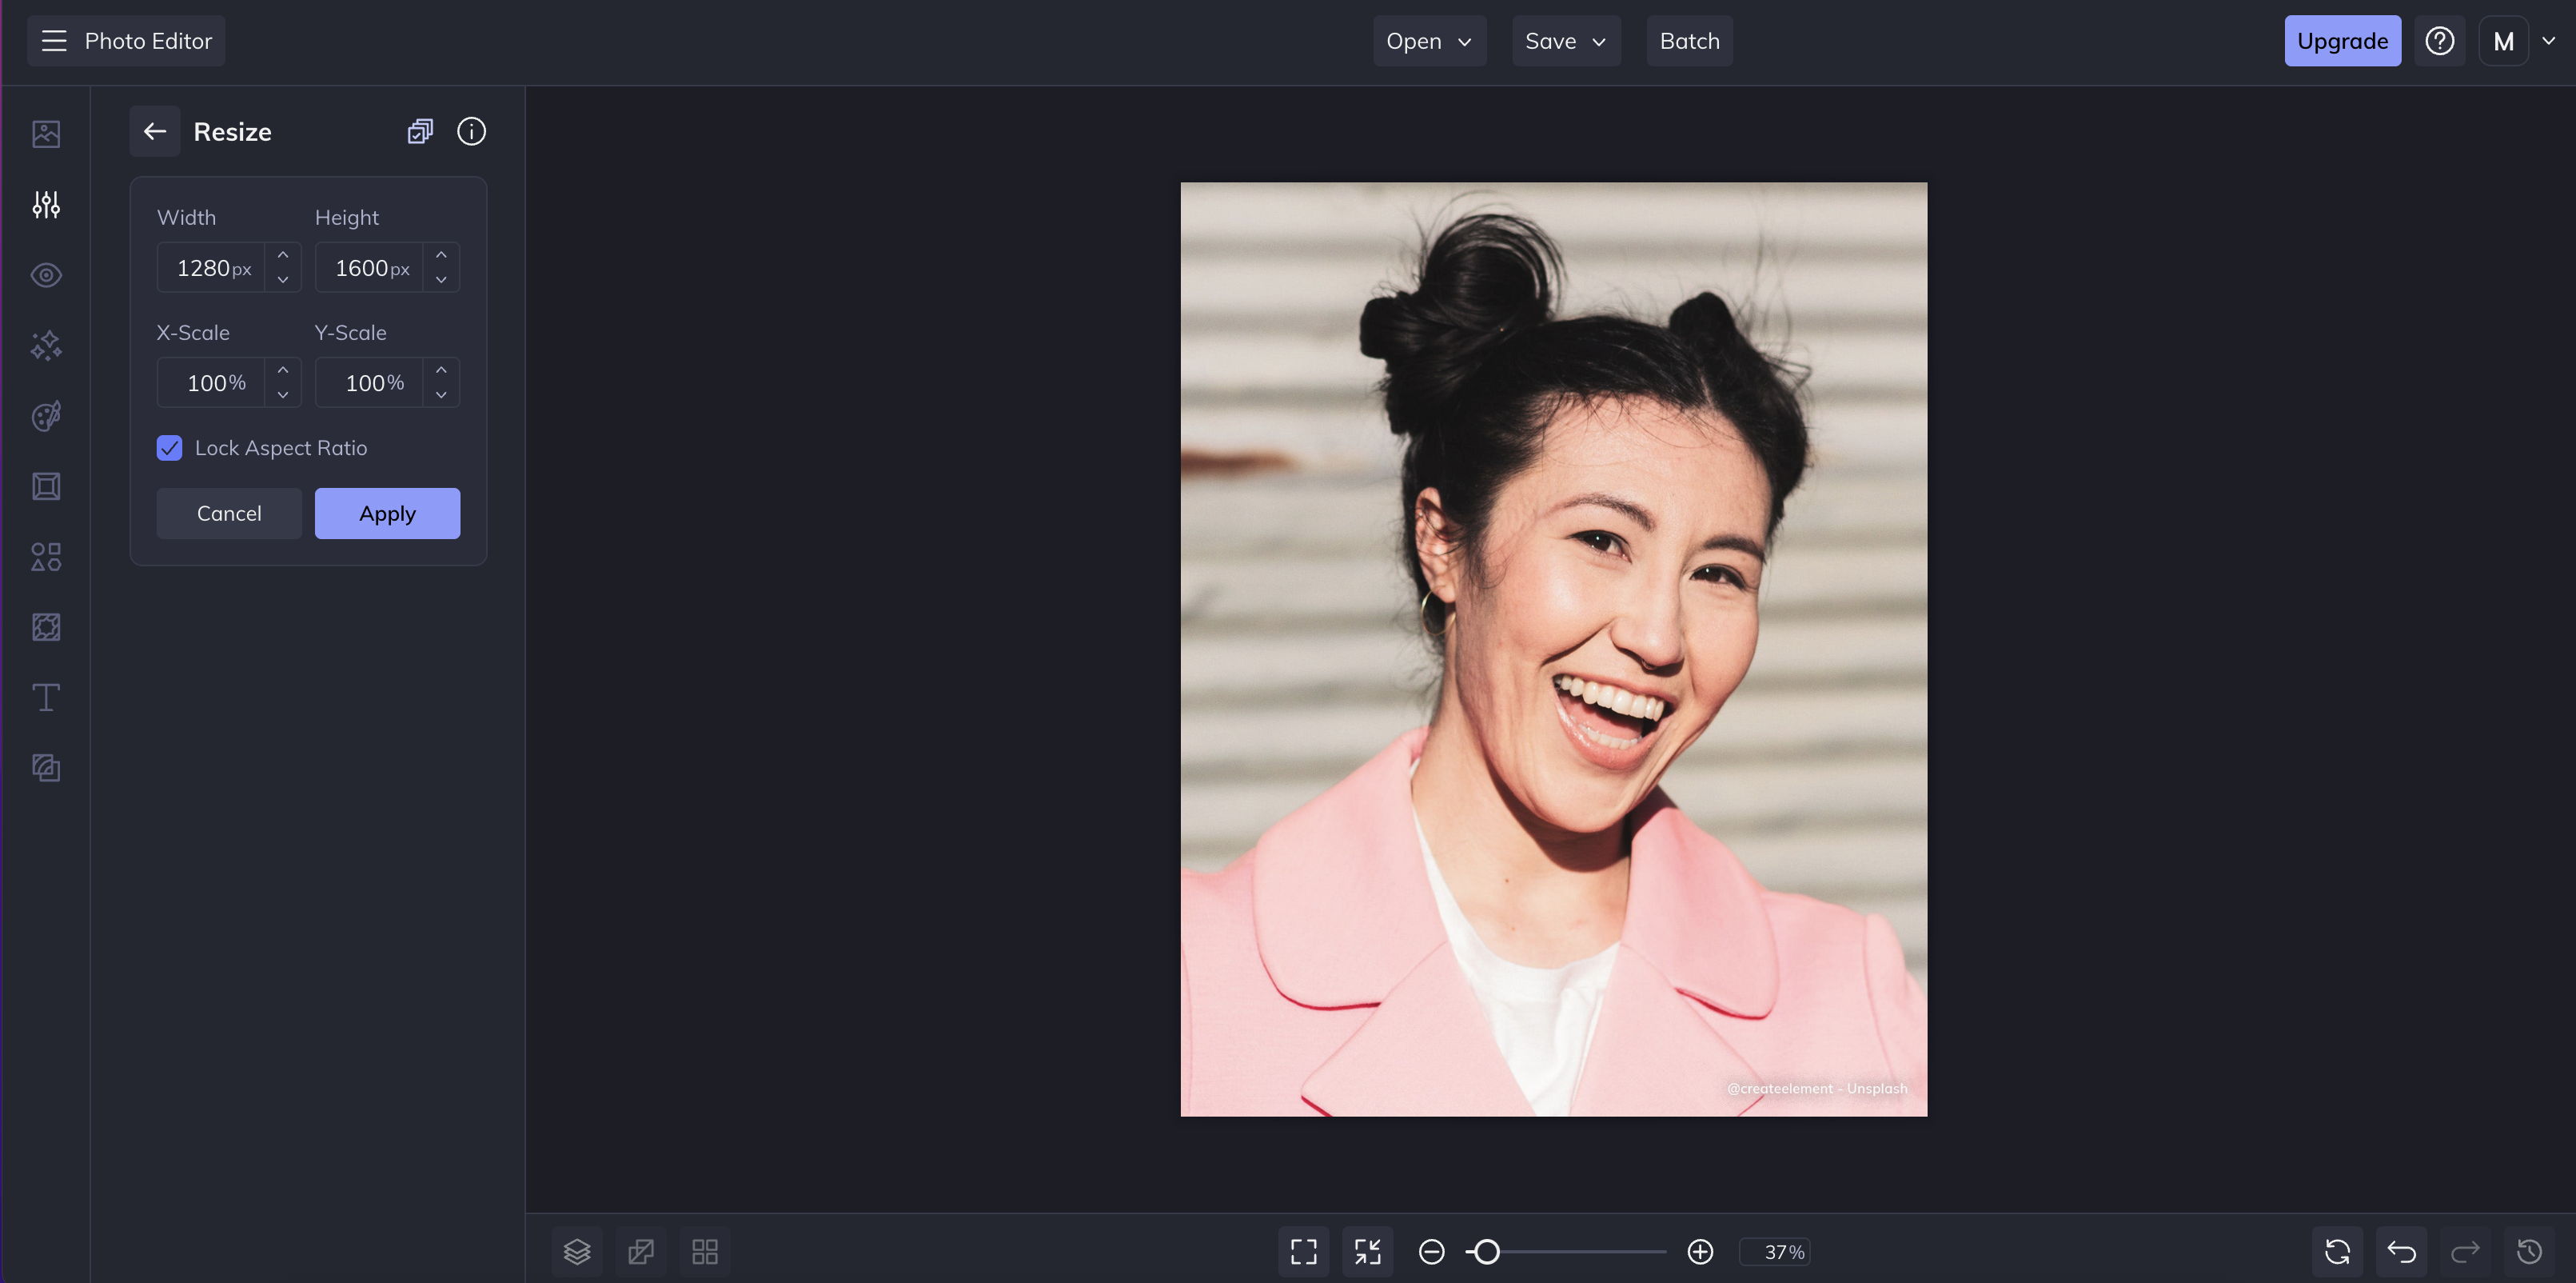2576x1283 pixels.
Task: Open the layers panel at bottom
Action: tap(577, 1251)
